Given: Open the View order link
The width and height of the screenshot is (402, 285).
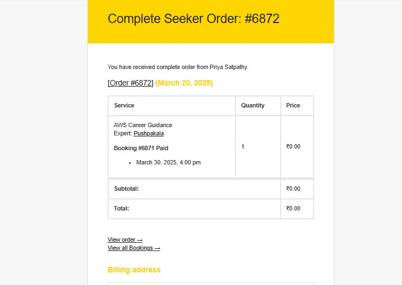Looking at the screenshot, I should 125,240.
